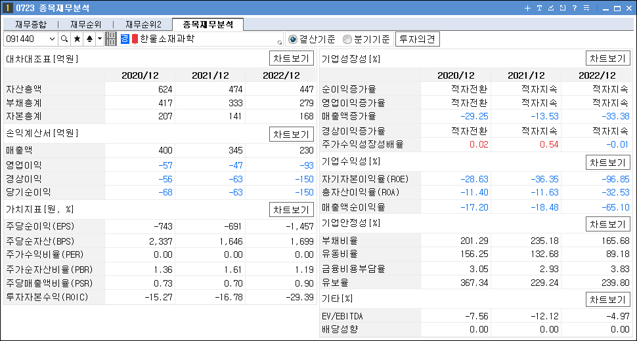Open the title bar list menu icon

(x=586, y=8)
